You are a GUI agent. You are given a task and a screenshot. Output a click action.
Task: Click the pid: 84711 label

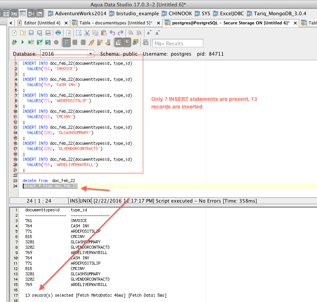point(210,54)
